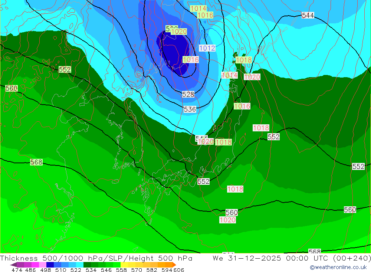Click the cyan legend swatch before 534

[x=80, y=265]
